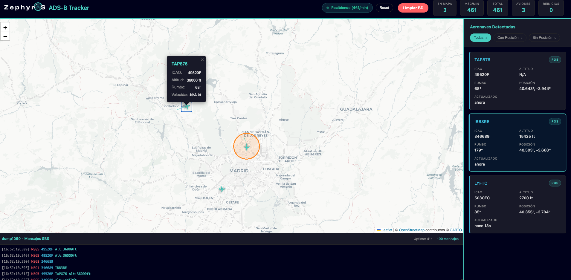Toggle the Recibiendo status pill
Image resolution: width=571 pixels, height=280 pixels.
tap(347, 8)
